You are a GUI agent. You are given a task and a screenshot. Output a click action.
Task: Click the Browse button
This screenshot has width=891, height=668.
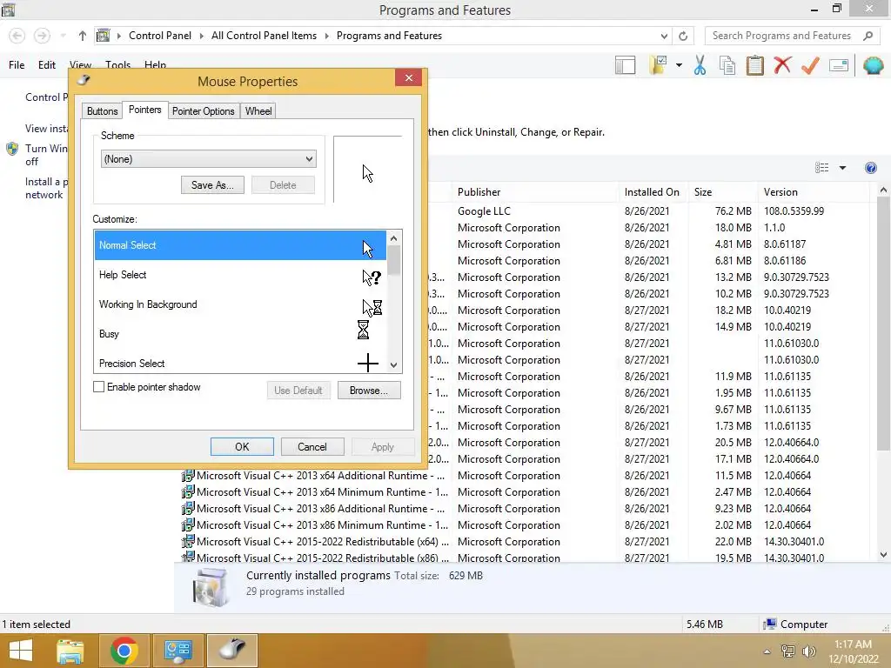(369, 391)
